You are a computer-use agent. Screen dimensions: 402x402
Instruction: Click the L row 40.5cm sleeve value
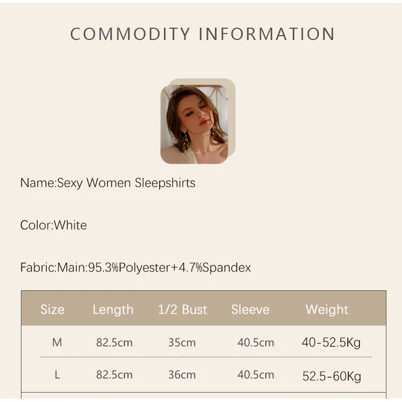point(256,375)
